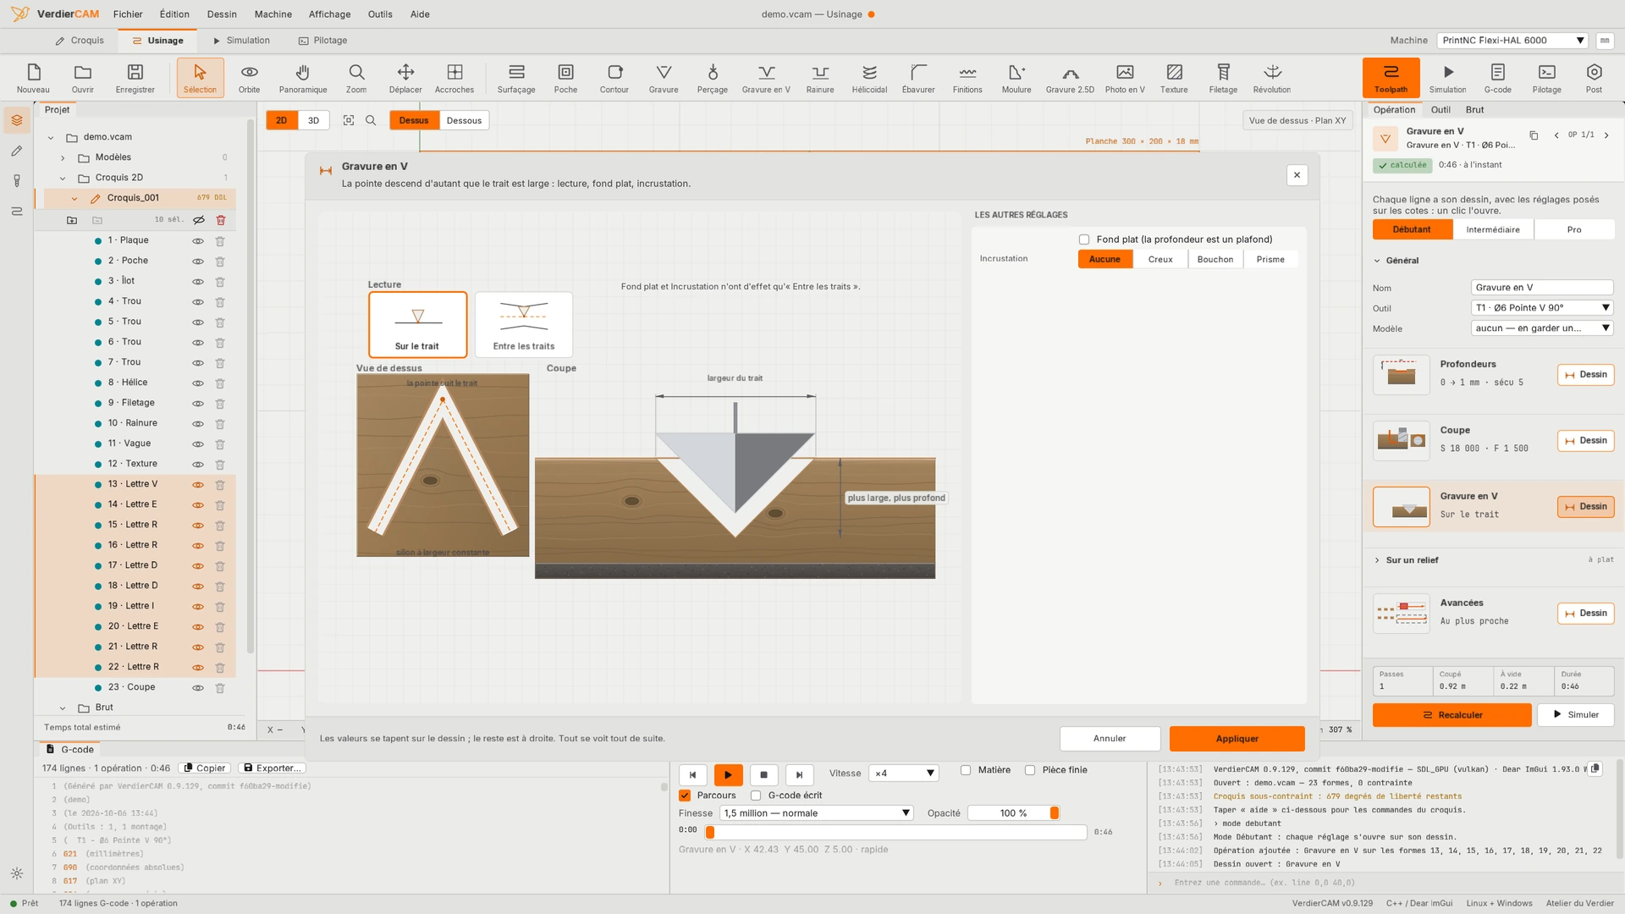Delete the 12 · Texture shape
Viewport: 1625px width, 914px height.
220,464
